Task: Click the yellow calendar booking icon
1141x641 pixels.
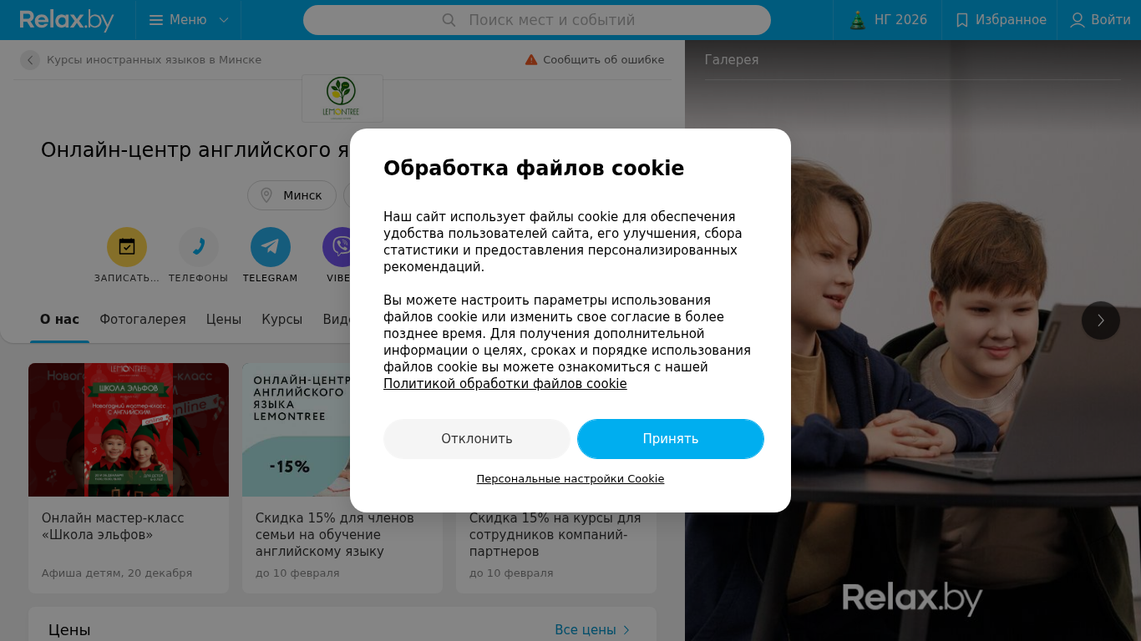Action: point(127,247)
